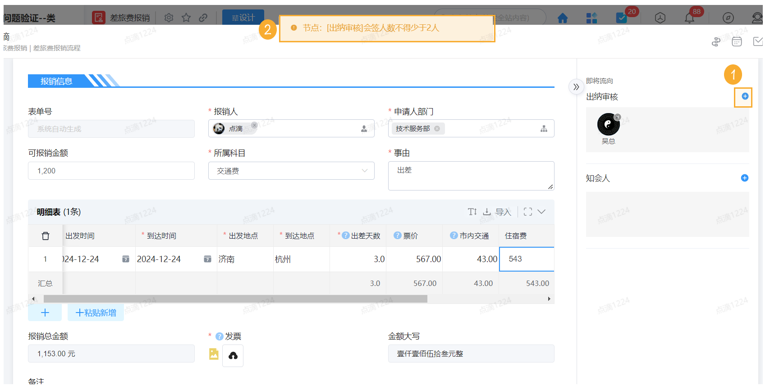Click the download icon in 明细表 toolbar
Viewport: 770px width, 390px height.
tap(487, 212)
